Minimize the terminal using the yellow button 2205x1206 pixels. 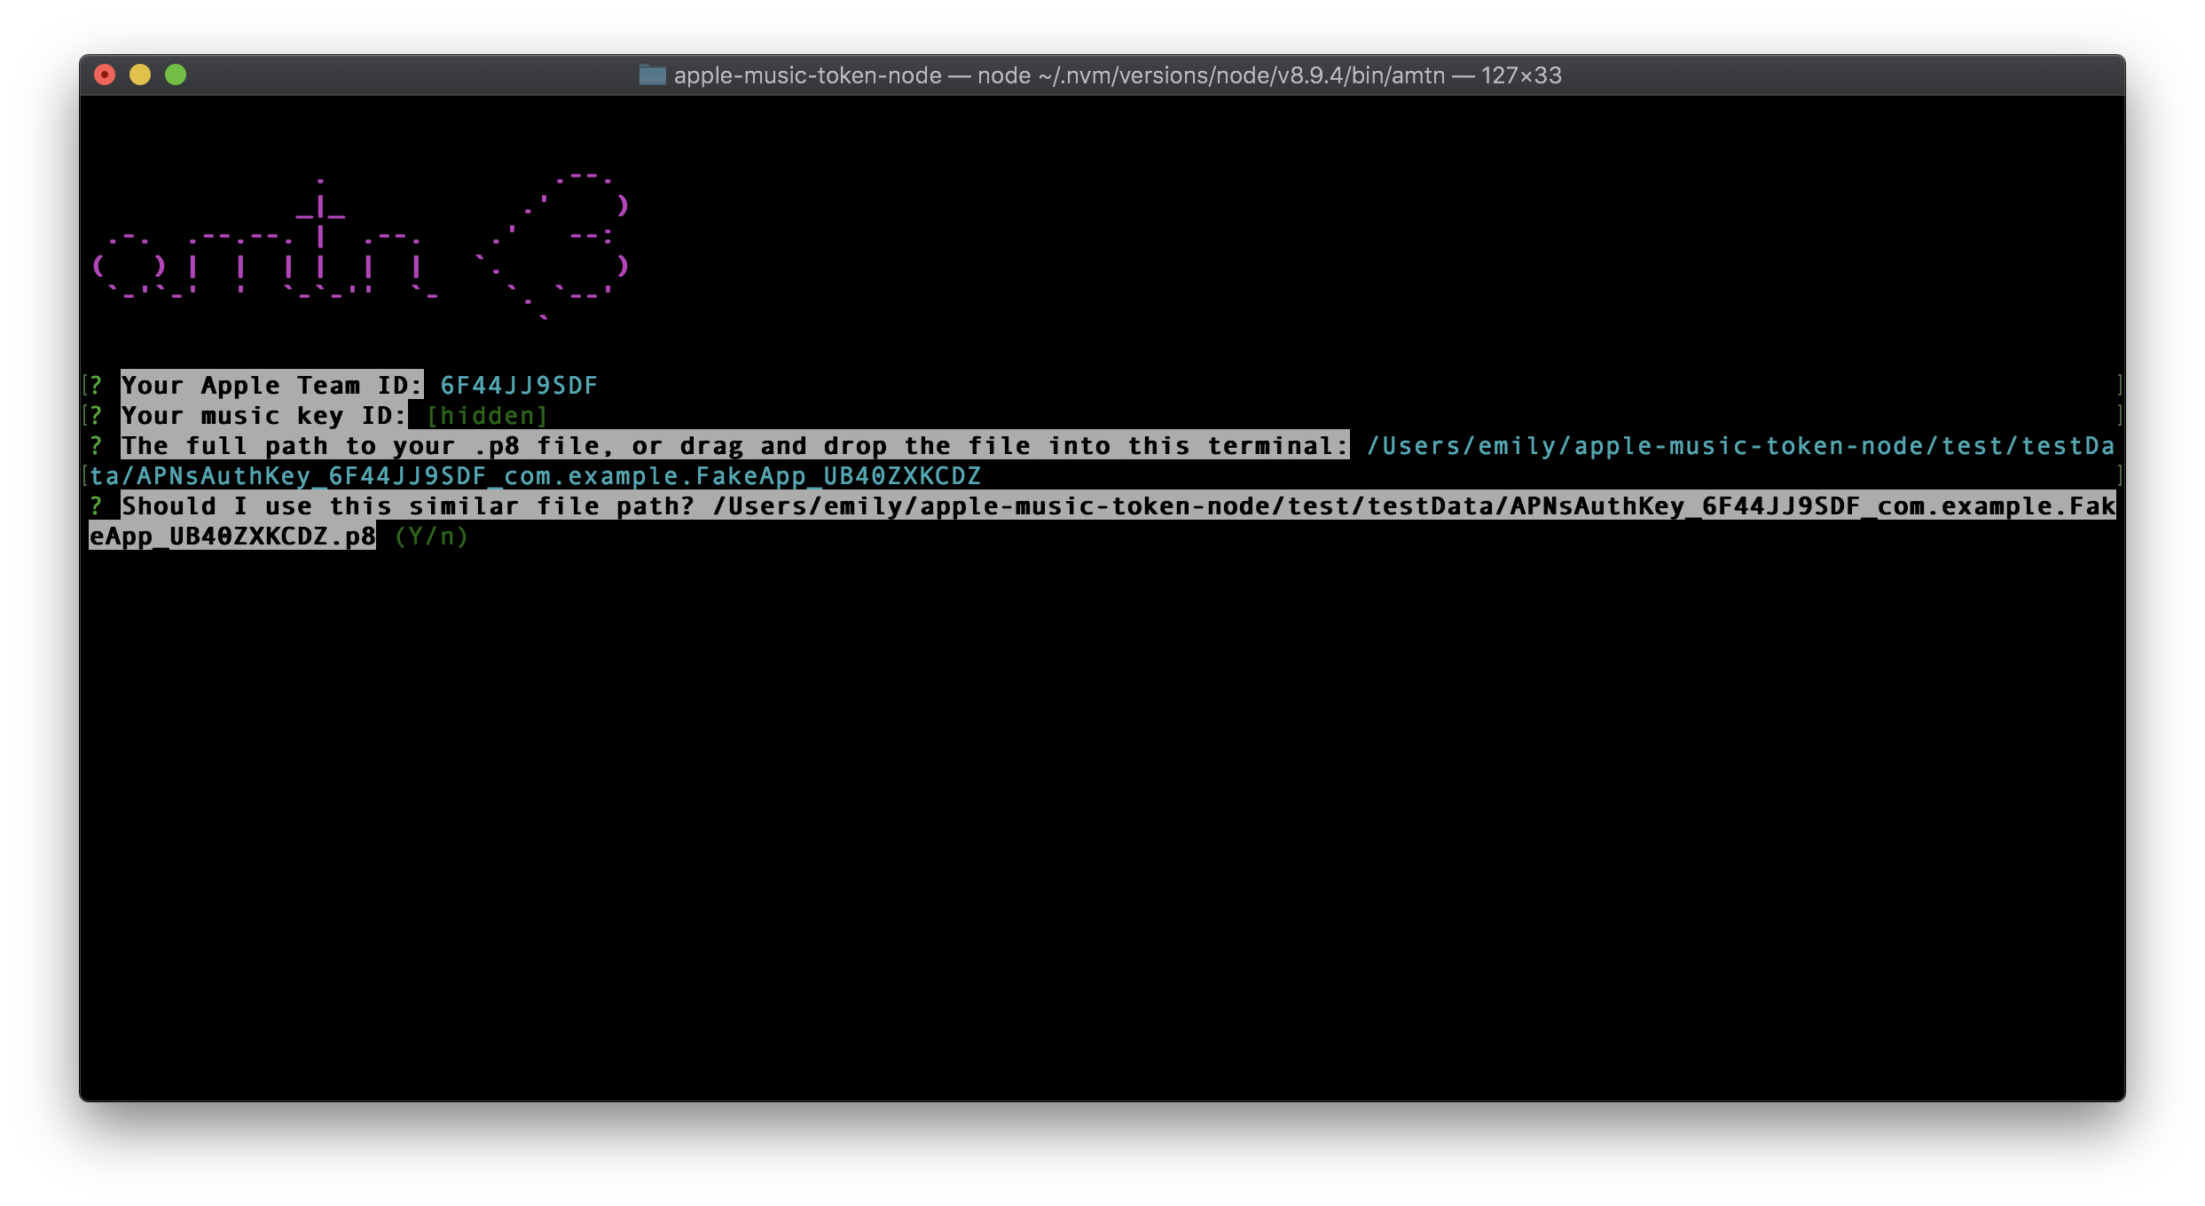[x=140, y=75]
